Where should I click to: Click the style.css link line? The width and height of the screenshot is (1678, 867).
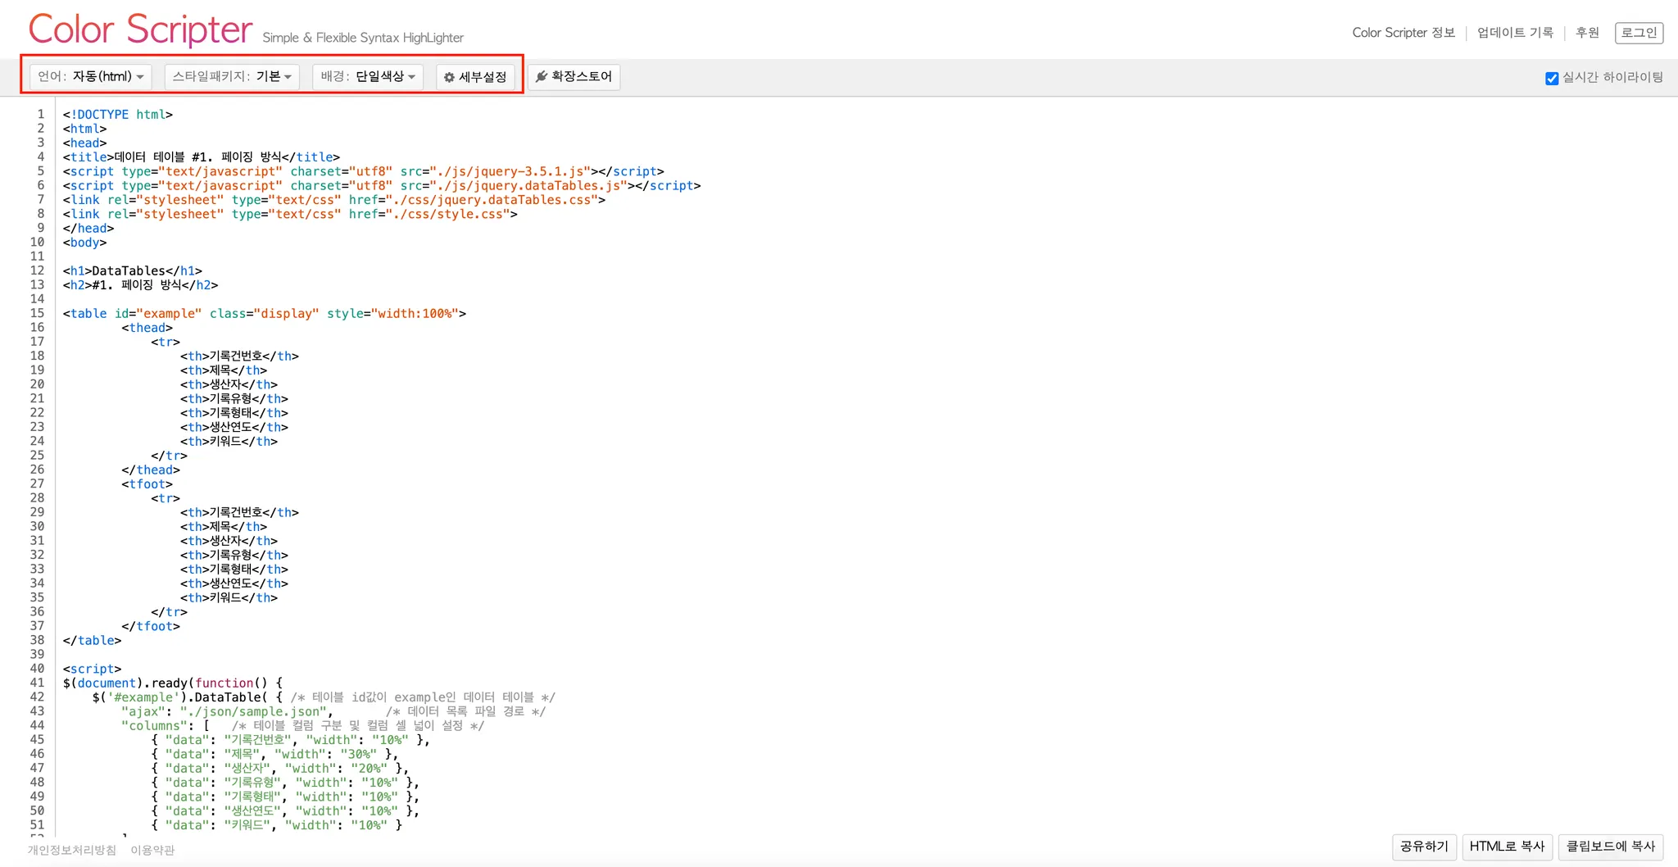tap(290, 215)
